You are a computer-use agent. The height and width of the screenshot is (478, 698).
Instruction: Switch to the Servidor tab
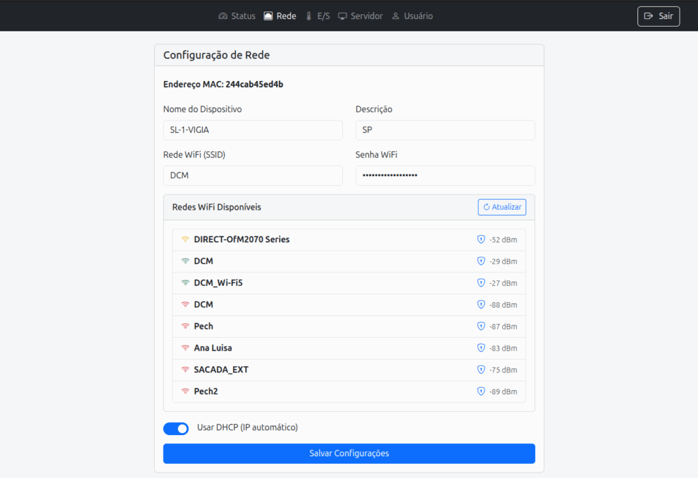360,16
